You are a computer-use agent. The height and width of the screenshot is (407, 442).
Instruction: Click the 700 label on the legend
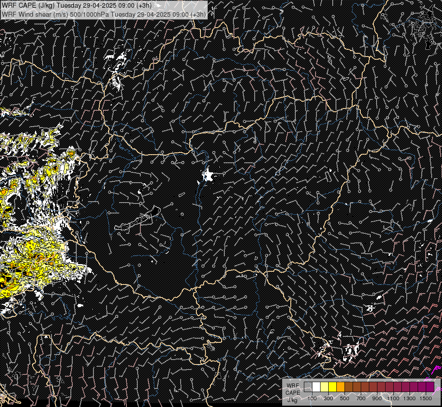tap(361, 398)
